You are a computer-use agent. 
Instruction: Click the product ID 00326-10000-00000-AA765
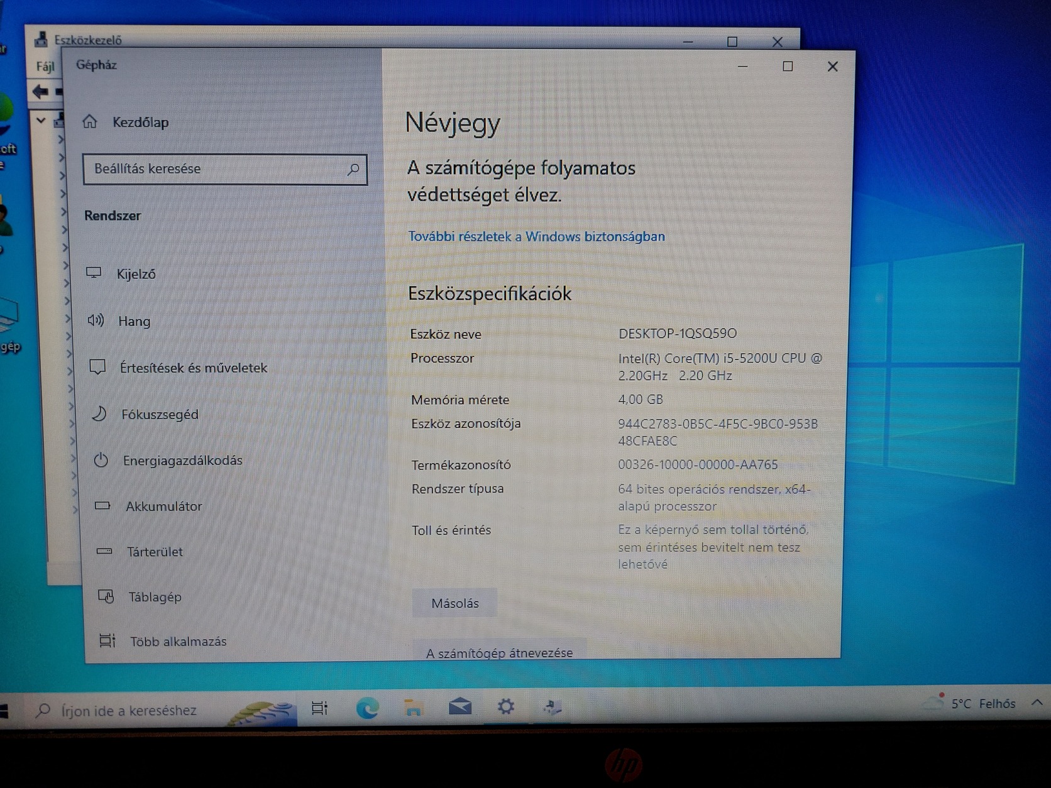point(698,464)
